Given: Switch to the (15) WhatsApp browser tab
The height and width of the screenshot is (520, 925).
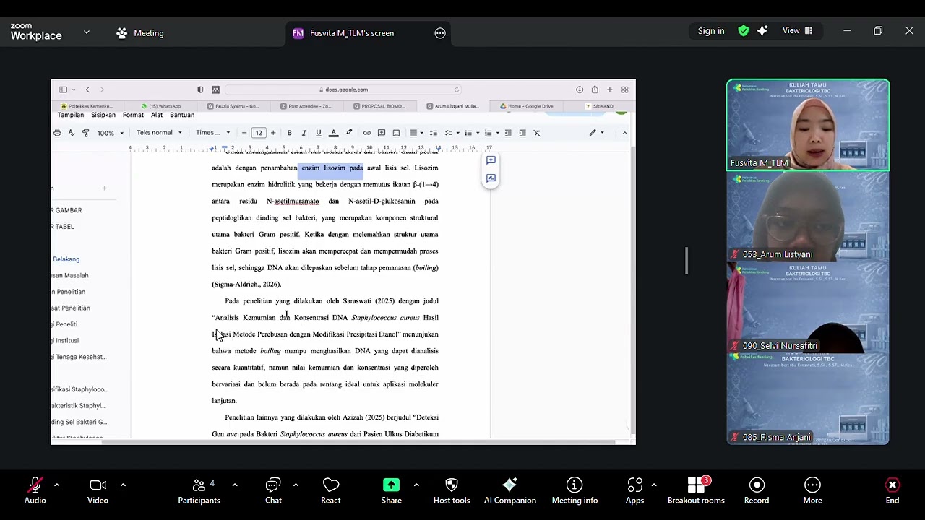Looking at the screenshot, I should (162, 106).
